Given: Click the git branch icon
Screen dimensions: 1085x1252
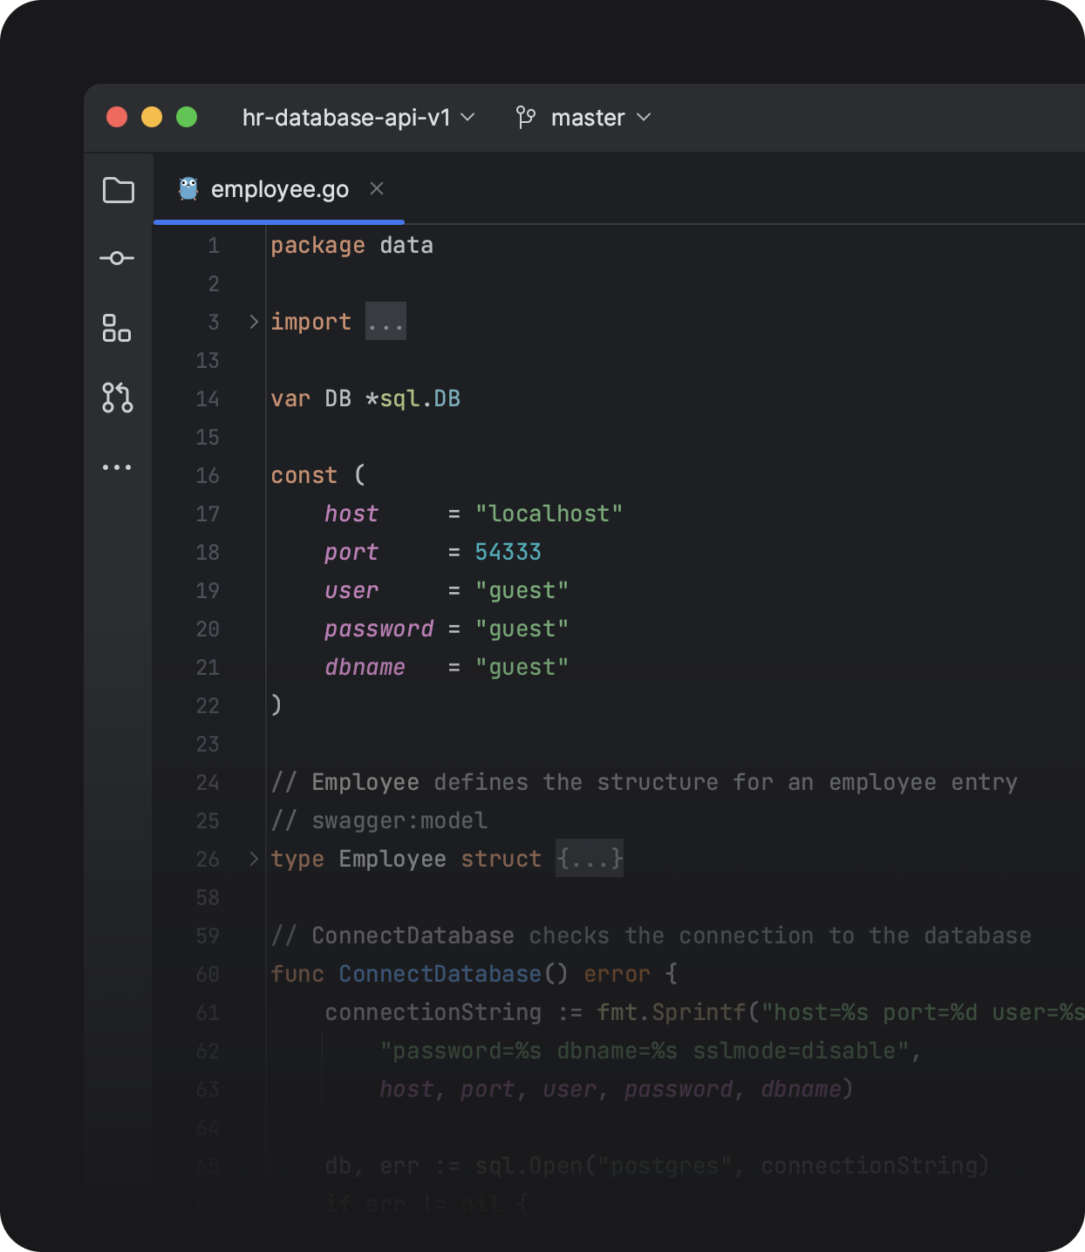Looking at the screenshot, I should [x=525, y=117].
